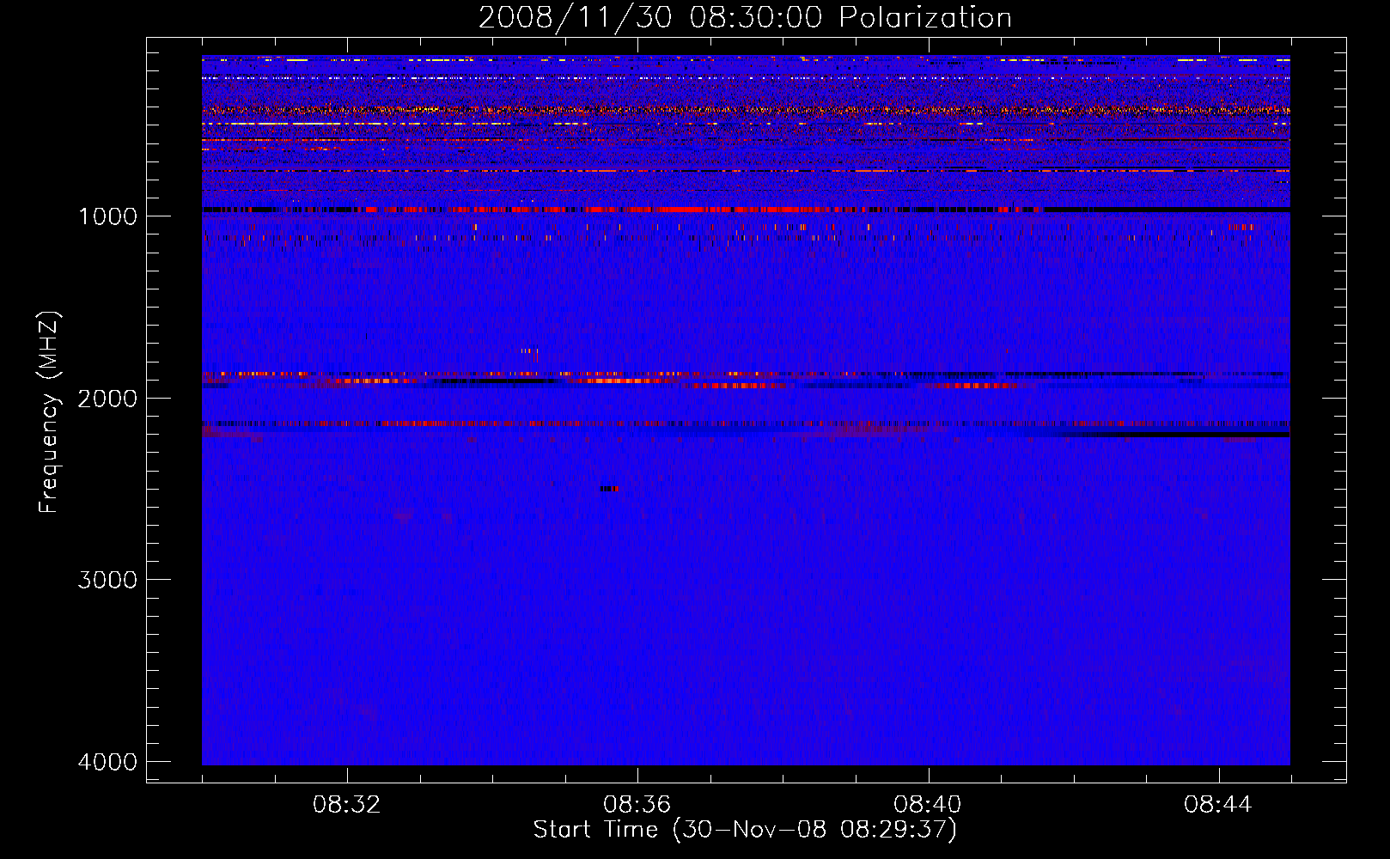Viewport: 1390px width, 859px height.
Task: Click the "08:32" time tick label
Action: click(347, 804)
